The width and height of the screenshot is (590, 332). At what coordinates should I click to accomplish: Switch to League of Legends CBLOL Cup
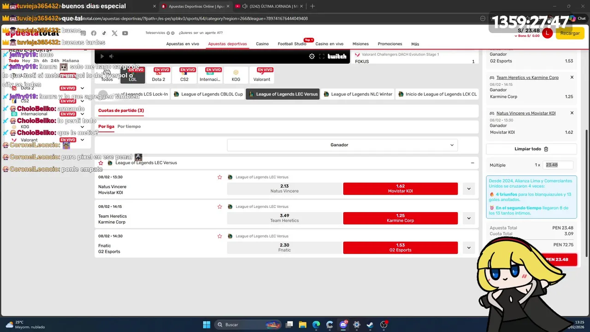tap(208, 94)
